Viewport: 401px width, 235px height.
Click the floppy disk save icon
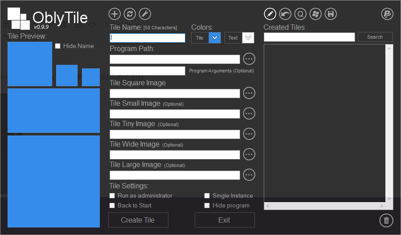tap(331, 14)
